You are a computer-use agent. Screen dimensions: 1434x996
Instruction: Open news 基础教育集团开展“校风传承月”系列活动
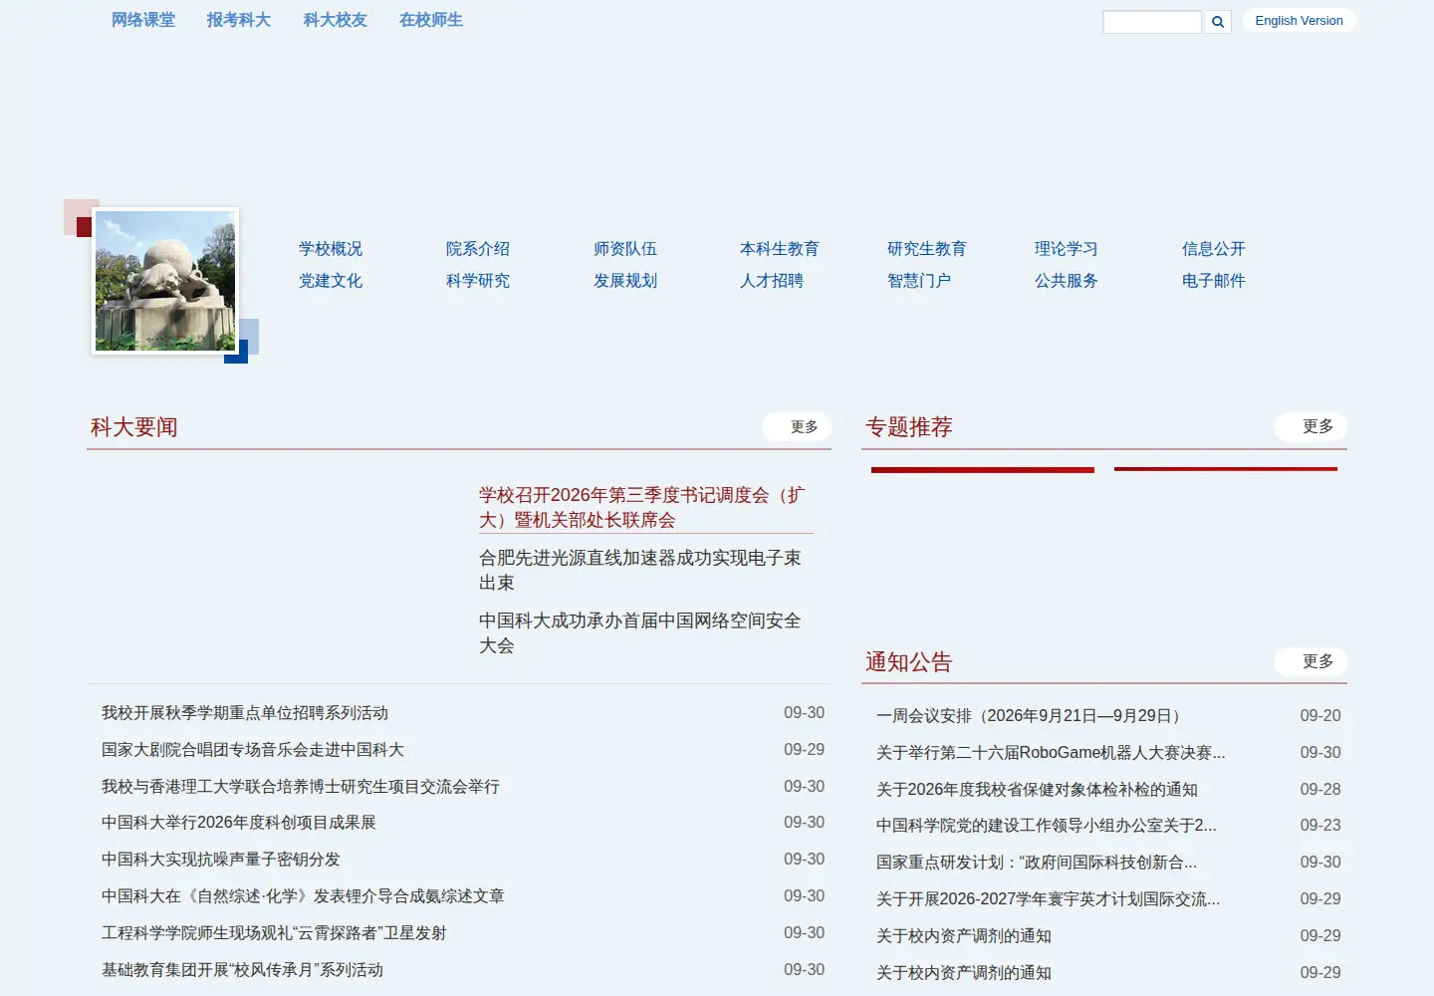tap(242, 970)
